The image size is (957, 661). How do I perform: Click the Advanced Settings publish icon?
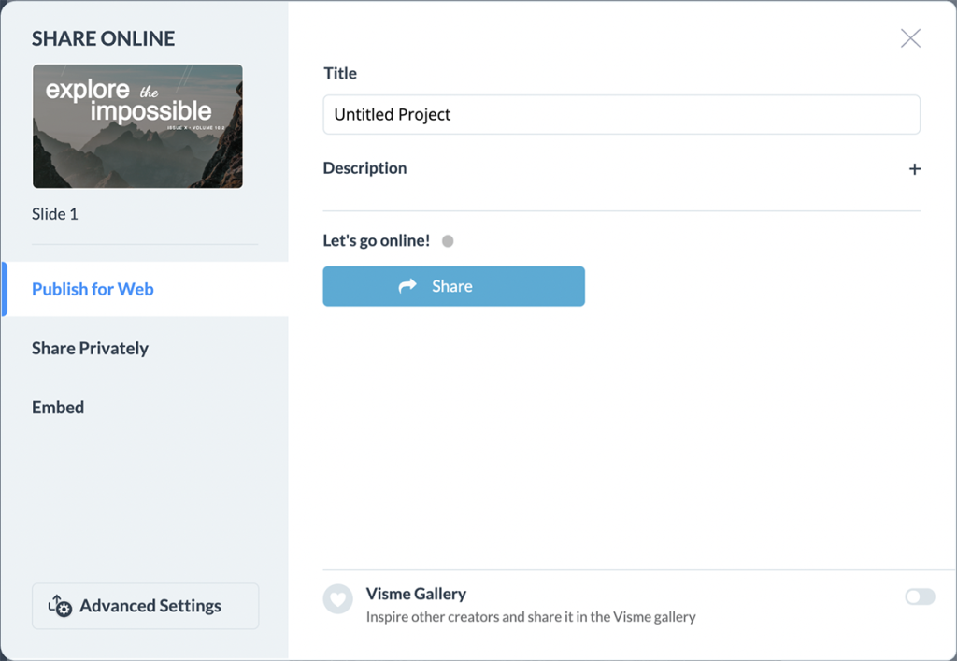coord(58,606)
